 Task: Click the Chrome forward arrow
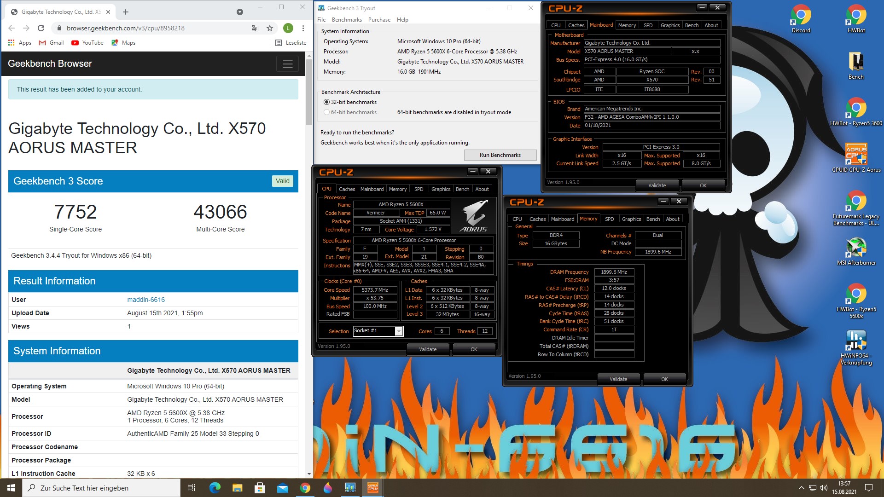26,28
